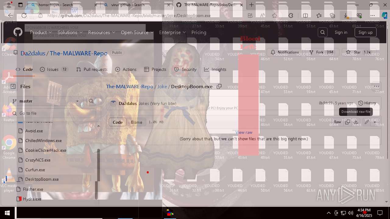
Task: Switch to Blame view toggle
Action: (x=136, y=122)
